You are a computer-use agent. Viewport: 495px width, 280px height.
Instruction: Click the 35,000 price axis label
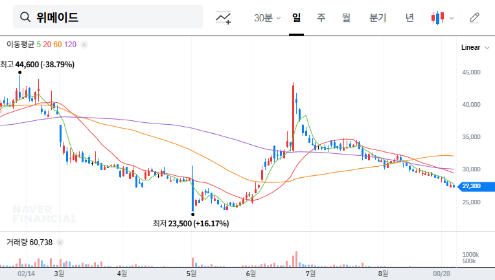471,137
